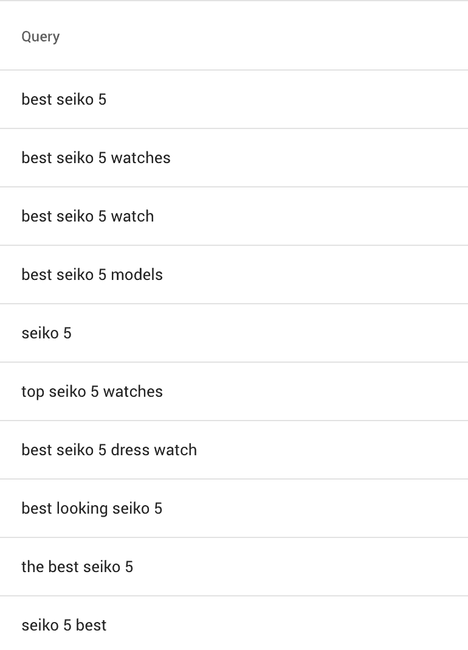Select the query beginning with 'the best'

pyautogui.click(x=77, y=567)
